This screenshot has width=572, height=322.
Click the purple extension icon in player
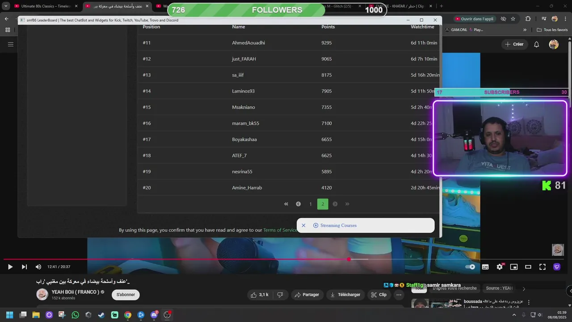557,267
